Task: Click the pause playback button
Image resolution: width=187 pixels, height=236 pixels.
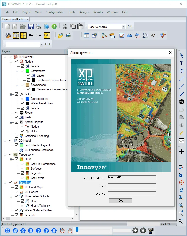Action: [x=31, y=230]
